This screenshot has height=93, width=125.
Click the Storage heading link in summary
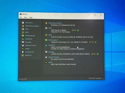pos(51,52)
